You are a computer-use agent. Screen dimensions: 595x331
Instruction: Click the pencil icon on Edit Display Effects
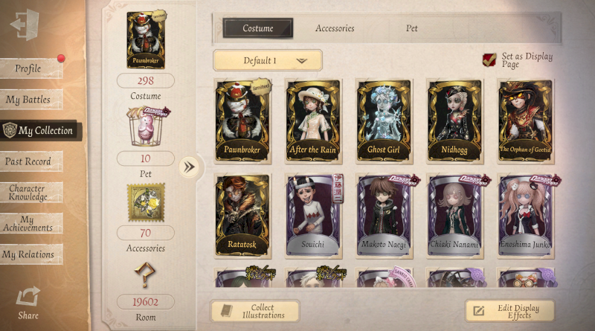(x=478, y=311)
